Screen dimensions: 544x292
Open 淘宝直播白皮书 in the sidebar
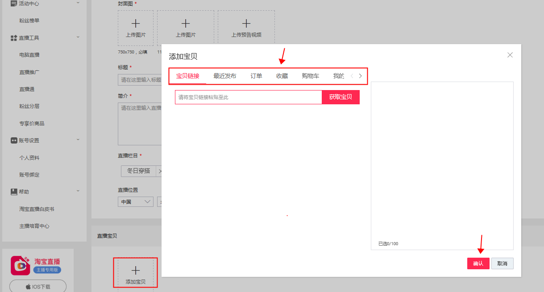(x=37, y=209)
